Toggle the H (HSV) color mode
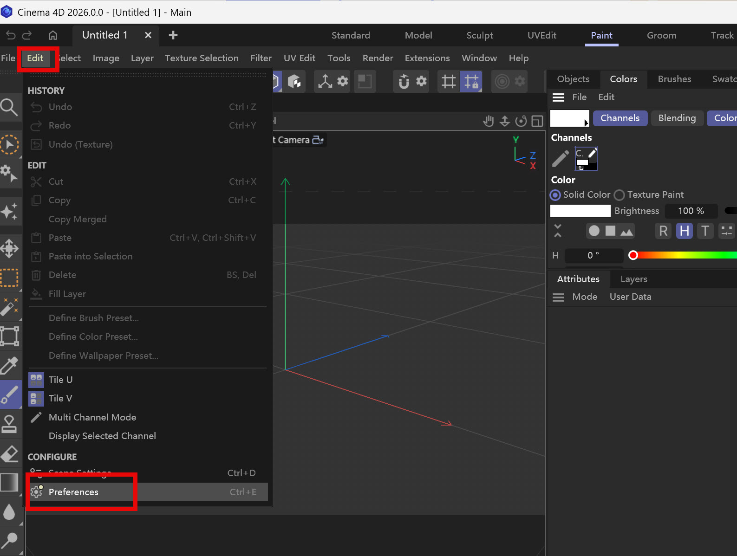This screenshot has width=737, height=556. [x=684, y=231]
